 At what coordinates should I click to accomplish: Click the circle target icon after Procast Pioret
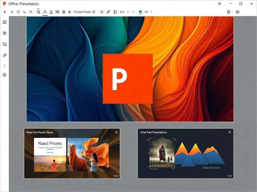coord(94,12)
